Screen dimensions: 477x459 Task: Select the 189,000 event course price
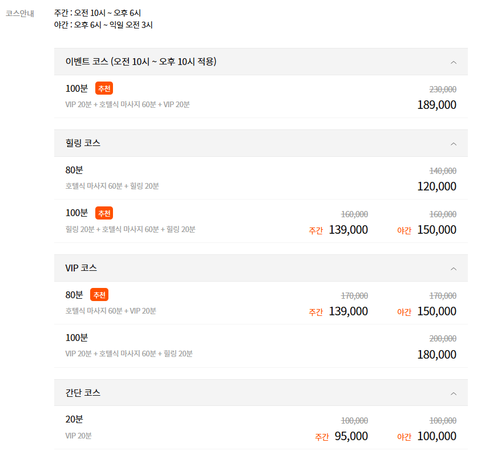[436, 105]
